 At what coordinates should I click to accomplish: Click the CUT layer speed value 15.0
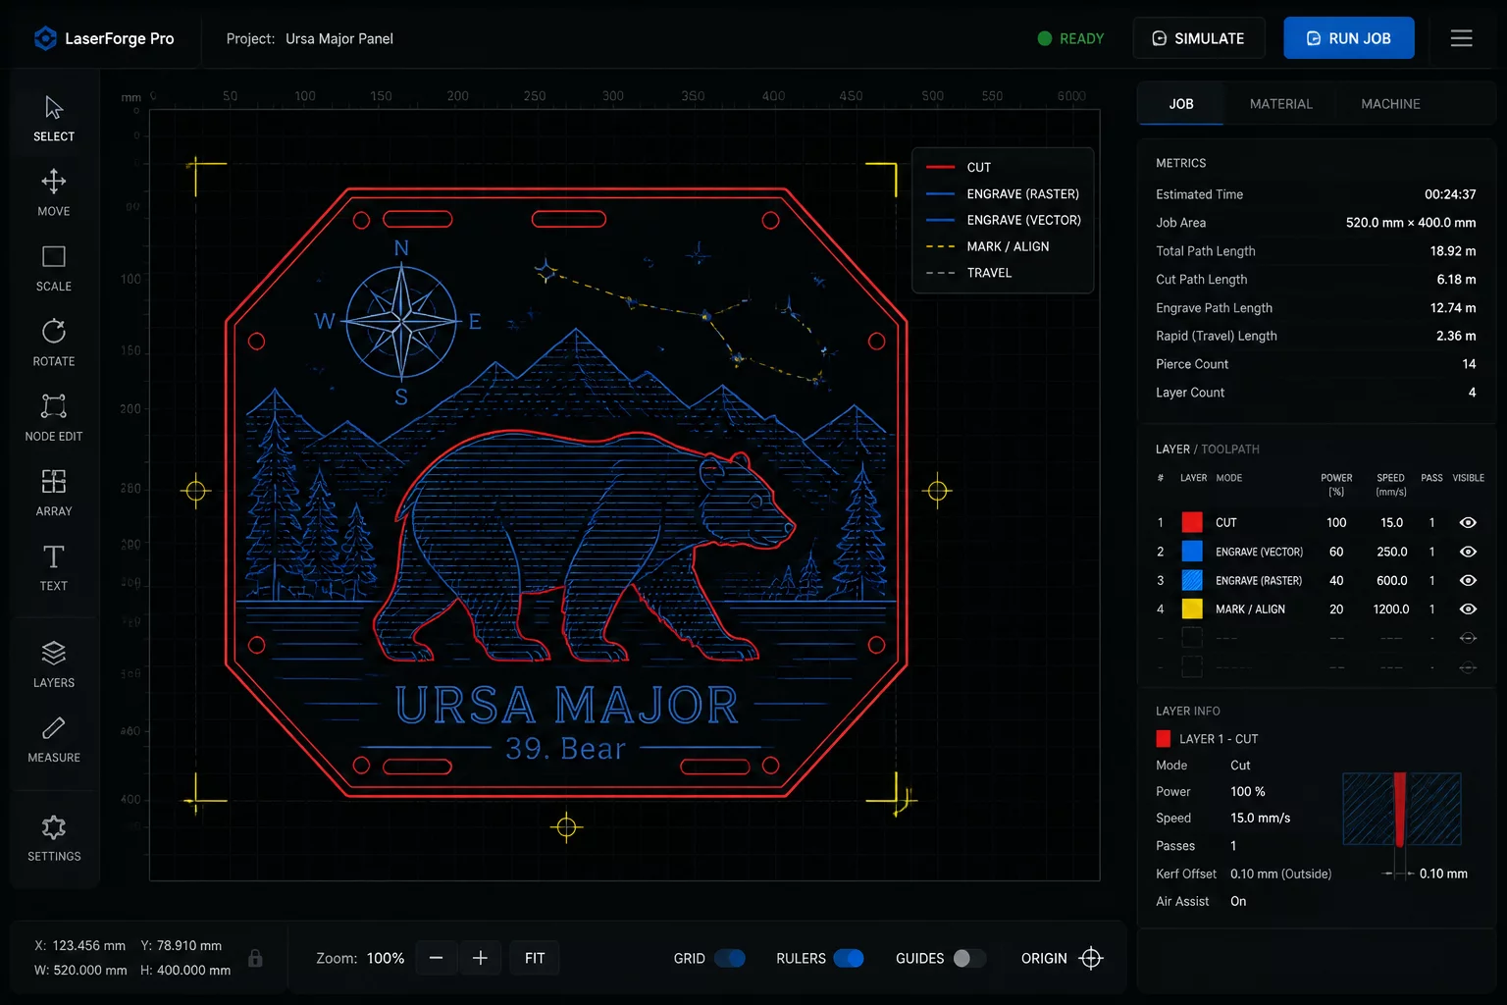[x=1391, y=523]
